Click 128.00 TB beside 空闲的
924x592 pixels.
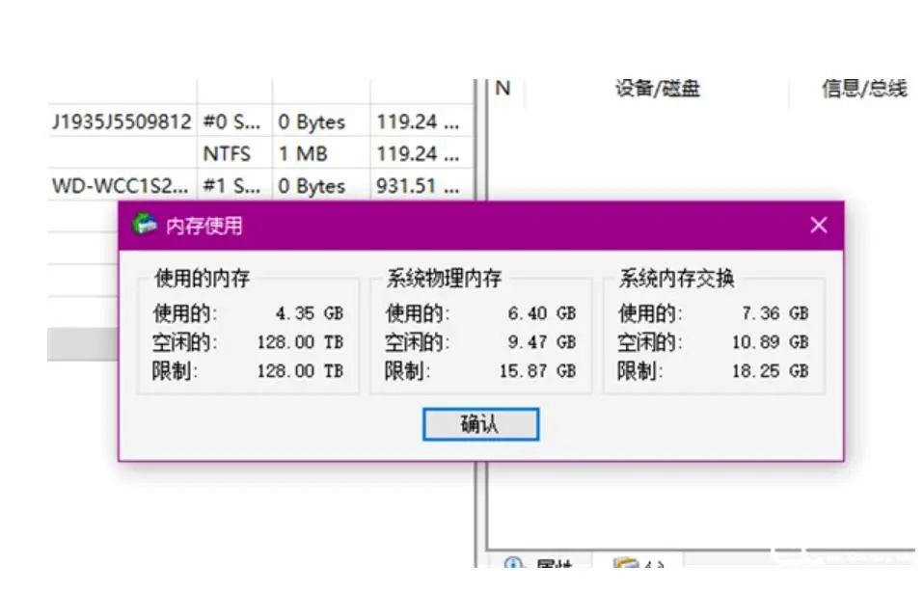click(x=301, y=342)
